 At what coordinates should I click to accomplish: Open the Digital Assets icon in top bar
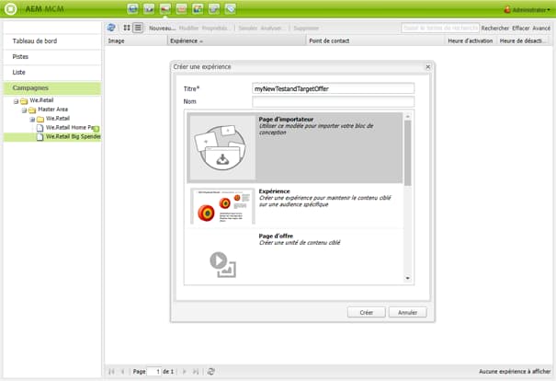149,8
